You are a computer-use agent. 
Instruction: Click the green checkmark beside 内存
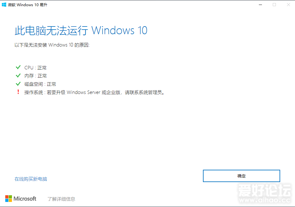pos(18,75)
